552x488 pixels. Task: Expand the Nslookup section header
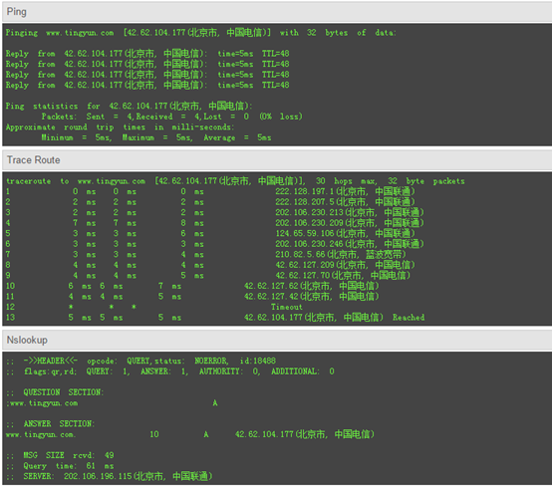[x=277, y=340]
